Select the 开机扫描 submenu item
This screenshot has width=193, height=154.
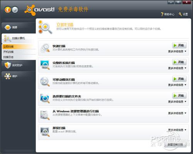tap(19, 52)
